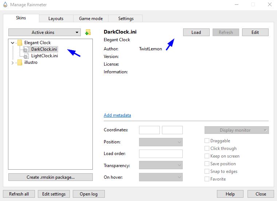Screen dimensions: 277x201
Task: Click the illustro folder icon
Action: click(20, 62)
